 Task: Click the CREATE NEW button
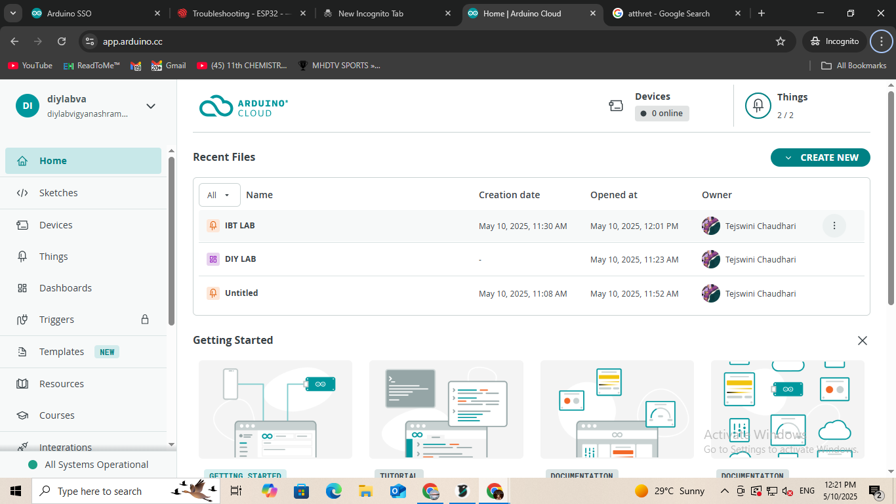821,157
